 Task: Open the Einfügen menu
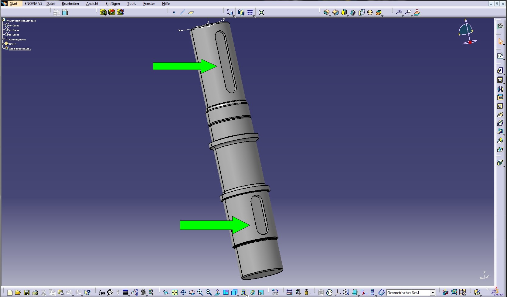tap(113, 4)
